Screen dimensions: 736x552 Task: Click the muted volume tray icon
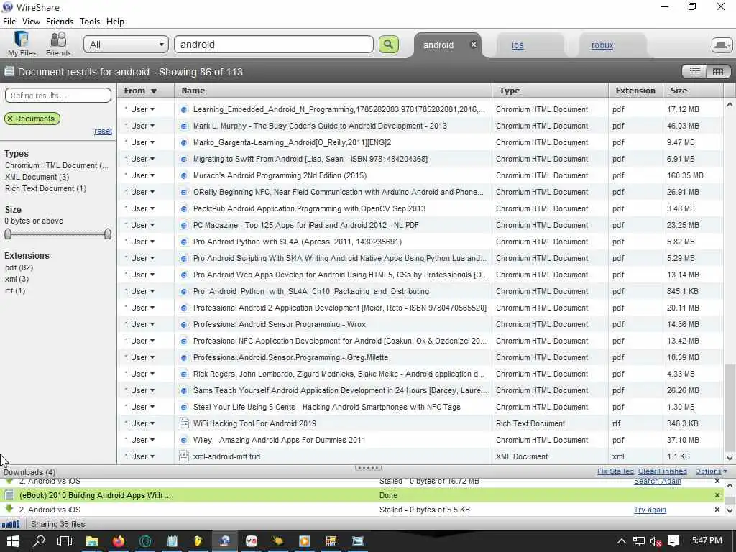(x=655, y=541)
